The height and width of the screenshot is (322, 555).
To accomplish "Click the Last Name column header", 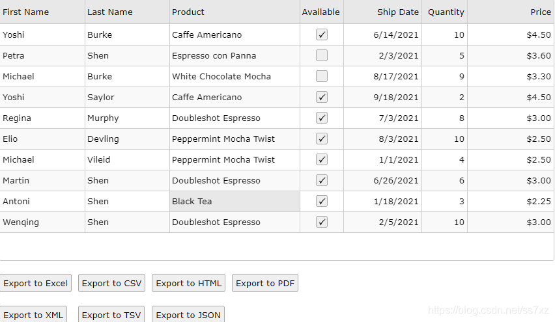I will tap(110, 12).
